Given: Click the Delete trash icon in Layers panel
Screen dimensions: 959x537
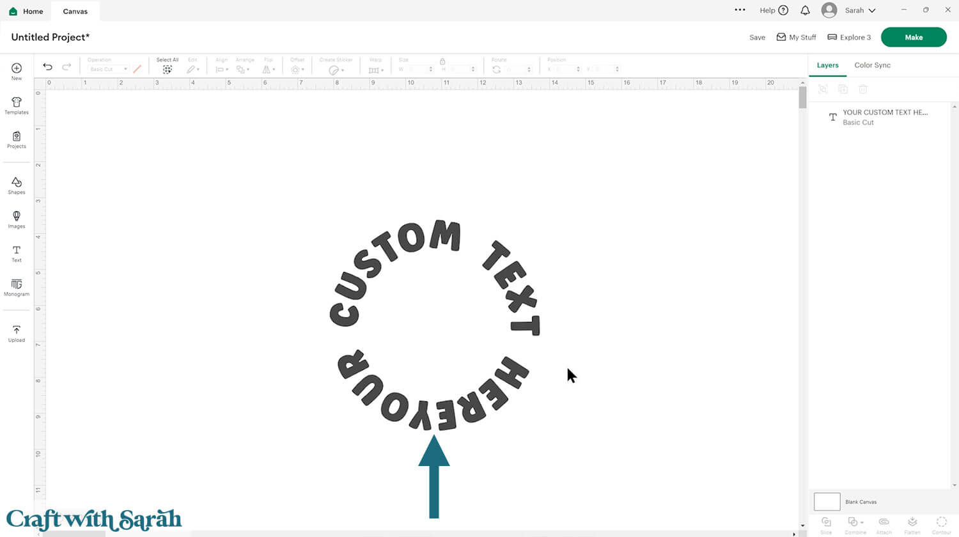Looking at the screenshot, I should point(863,89).
